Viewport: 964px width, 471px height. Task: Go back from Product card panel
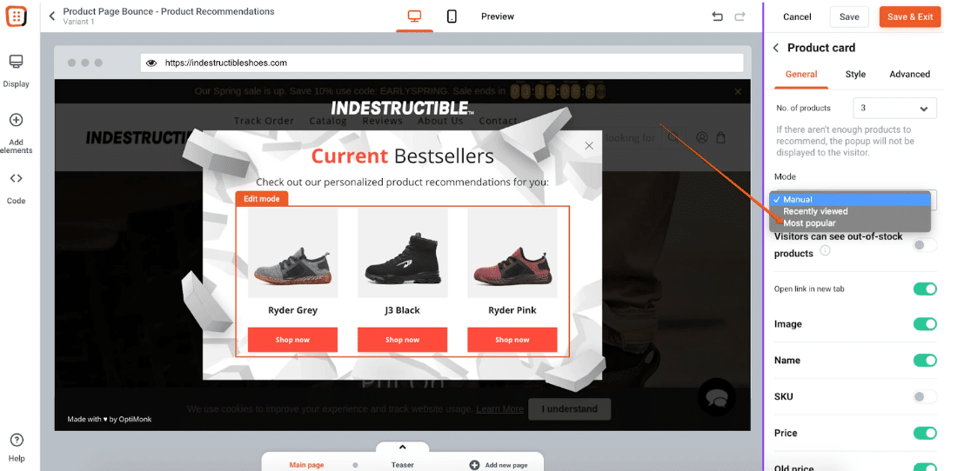776,48
